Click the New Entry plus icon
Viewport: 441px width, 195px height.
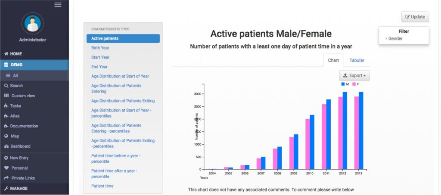tap(6, 158)
